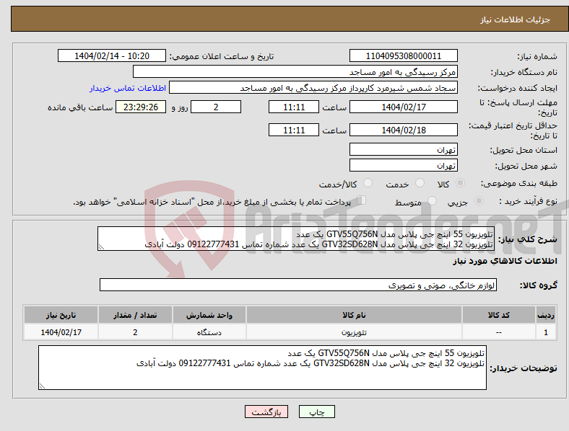569x431 pixels.
Task: Click the quantity cell showing 2
Action: (135, 332)
